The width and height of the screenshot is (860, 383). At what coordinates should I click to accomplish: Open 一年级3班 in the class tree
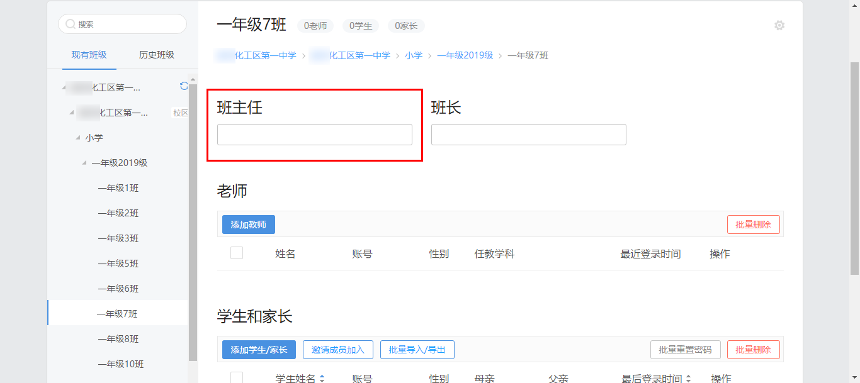[118, 238]
